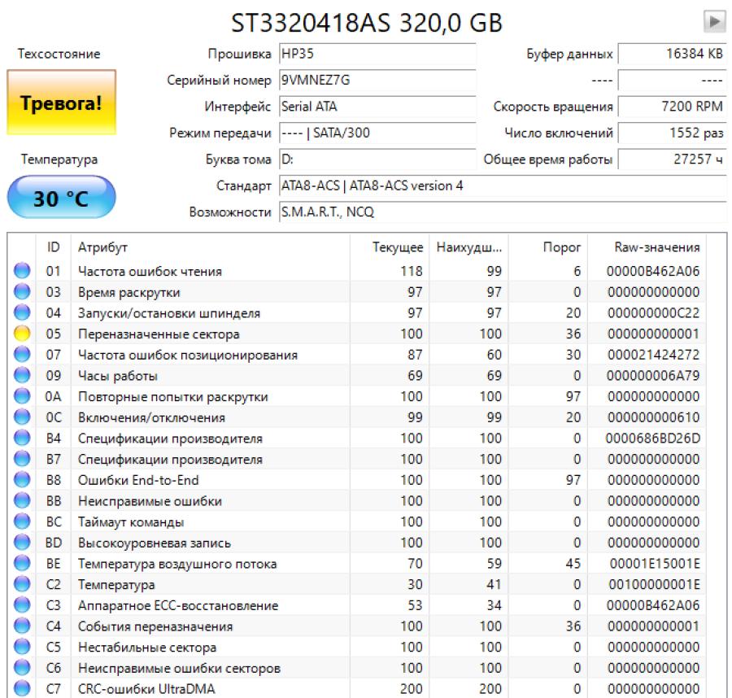Image resolution: width=732 pixels, height=698 pixels.
Task: Click the blue status icon for Ошибки End-to-End
Action: pos(22,480)
